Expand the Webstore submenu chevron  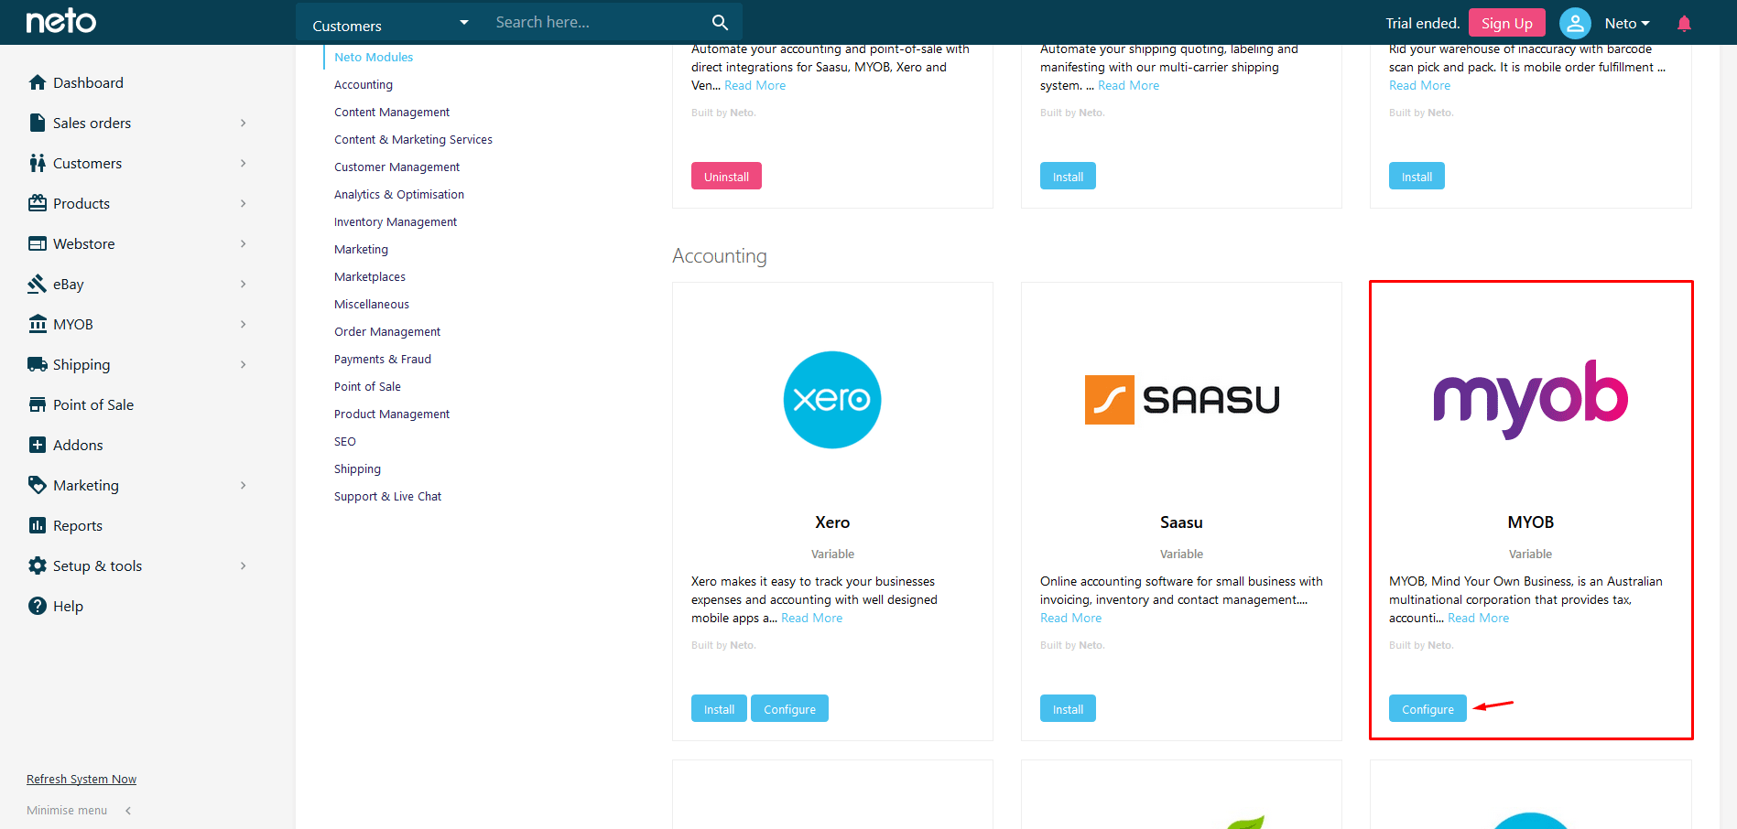point(243,243)
